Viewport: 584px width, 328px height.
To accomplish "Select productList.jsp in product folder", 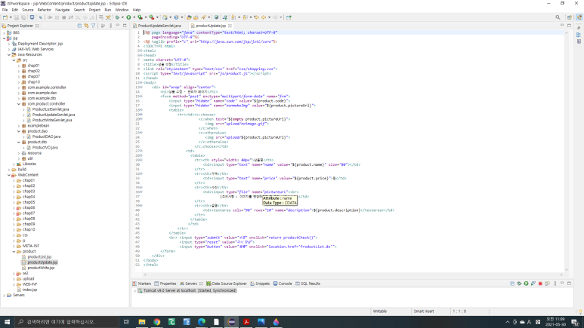I will click(x=39, y=257).
